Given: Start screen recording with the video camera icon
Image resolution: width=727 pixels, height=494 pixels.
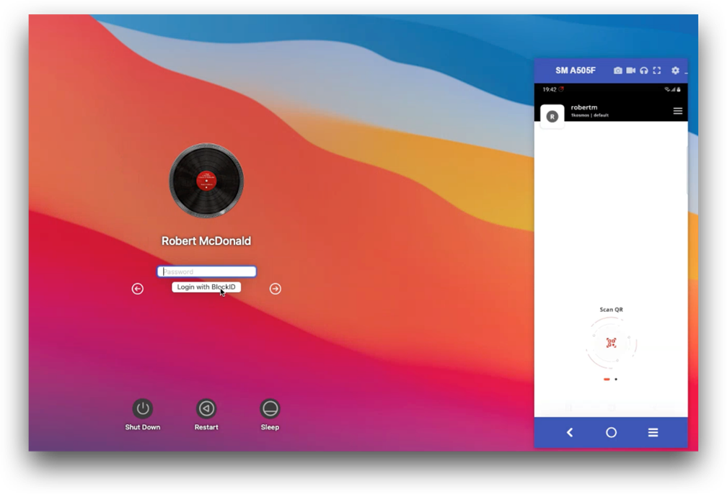Looking at the screenshot, I should click(x=631, y=71).
